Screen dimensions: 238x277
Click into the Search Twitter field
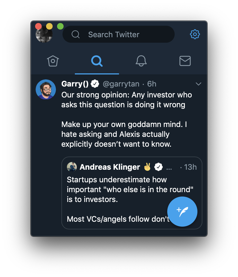[x=118, y=34]
